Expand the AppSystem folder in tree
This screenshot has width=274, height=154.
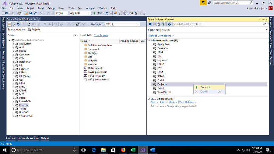(13, 44)
